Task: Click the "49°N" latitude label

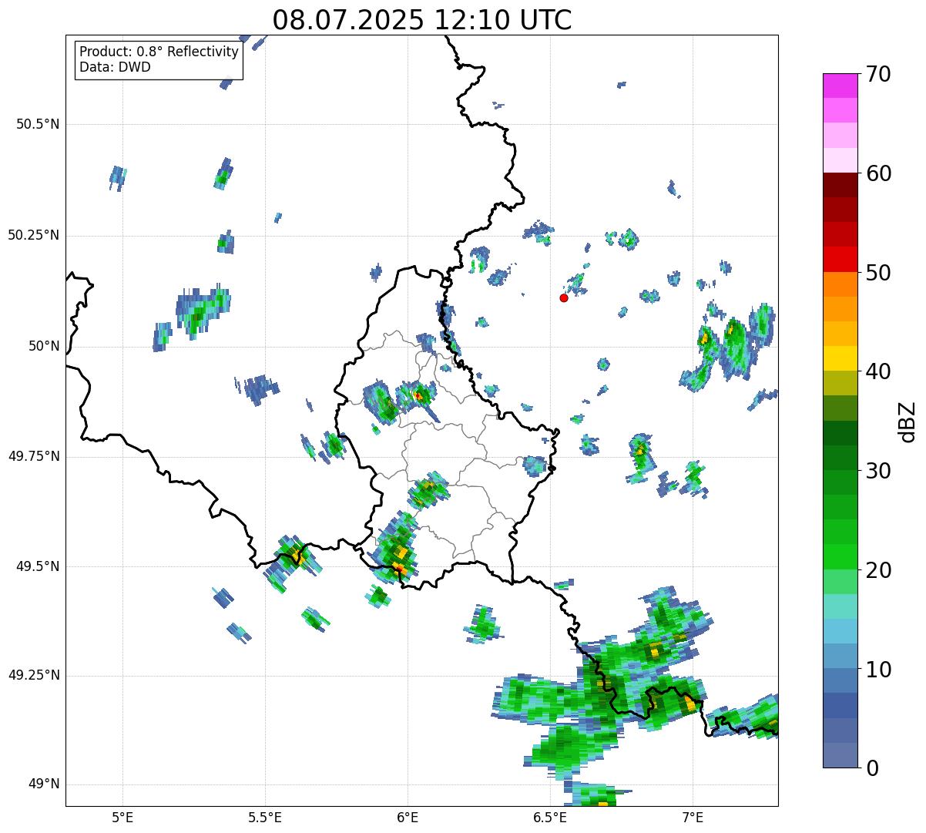Action: tap(44, 784)
